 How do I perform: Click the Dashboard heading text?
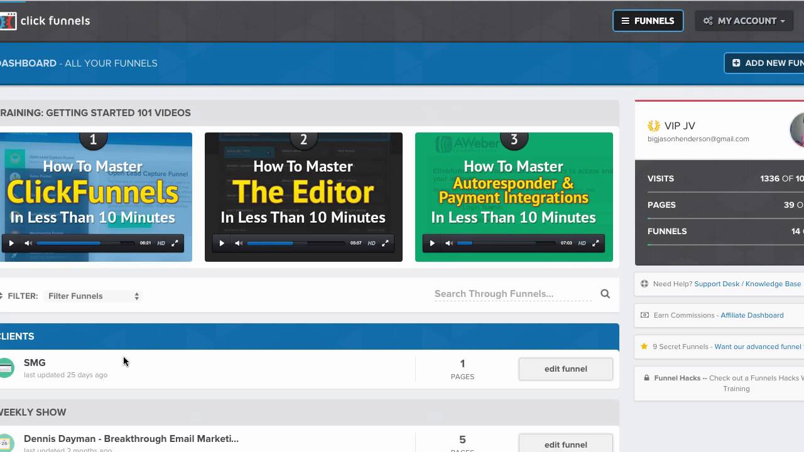tap(28, 63)
